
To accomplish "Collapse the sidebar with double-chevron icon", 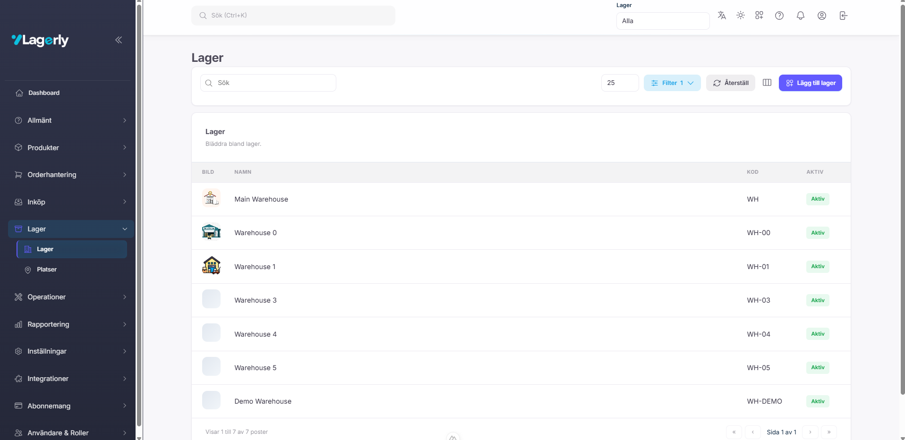I will [x=119, y=40].
